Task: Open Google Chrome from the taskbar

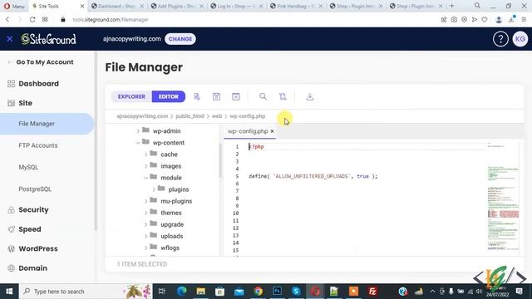Action: 258,292
